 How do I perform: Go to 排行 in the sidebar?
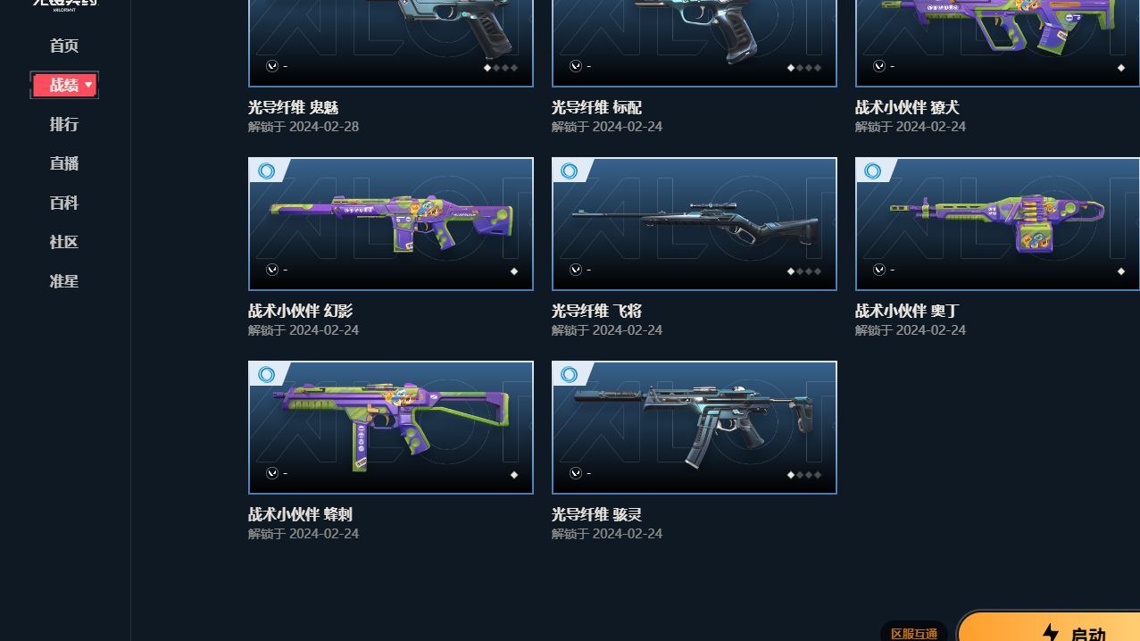coord(64,124)
